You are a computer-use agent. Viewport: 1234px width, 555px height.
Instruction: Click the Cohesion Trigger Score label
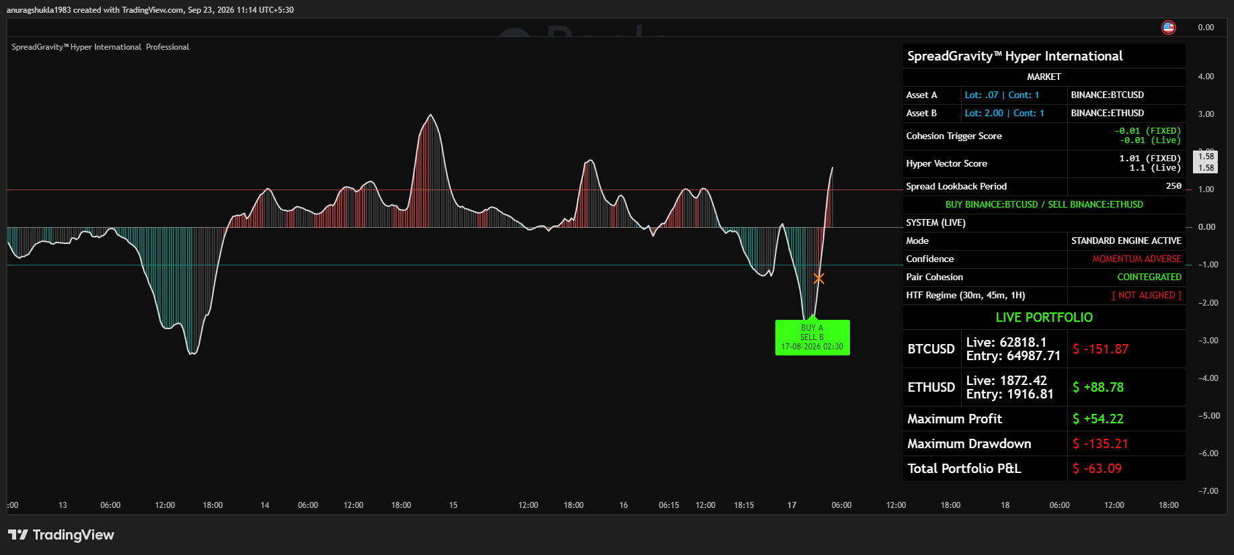click(x=954, y=136)
